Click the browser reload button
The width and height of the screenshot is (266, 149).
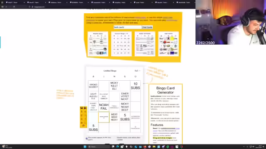coord(14,7)
